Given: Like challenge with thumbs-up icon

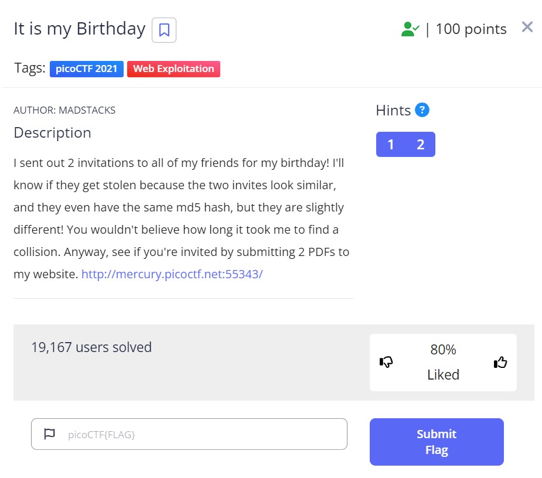Looking at the screenshot, I should [500, 363].
